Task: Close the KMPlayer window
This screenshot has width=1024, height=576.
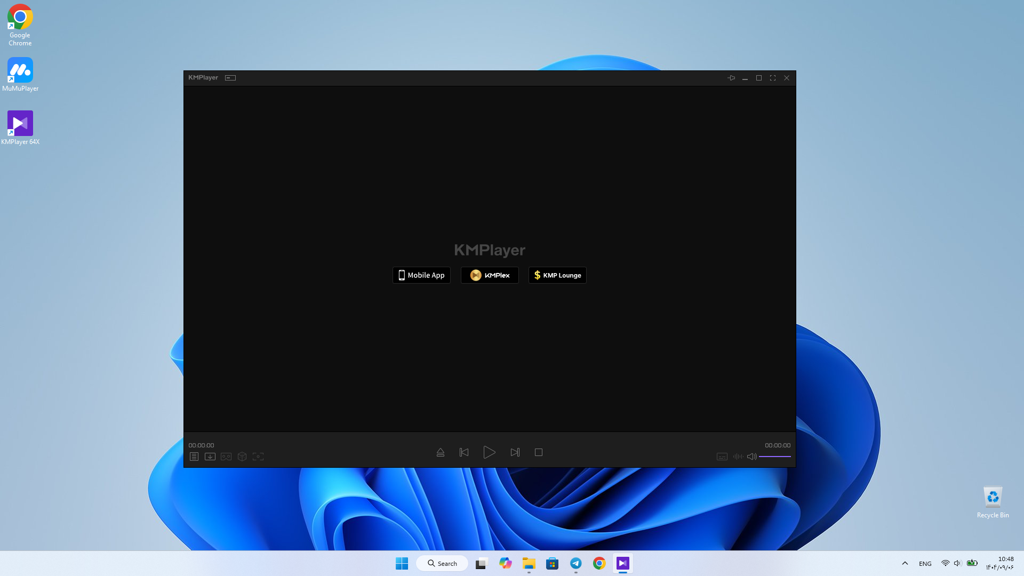Action: click(787, 78)
